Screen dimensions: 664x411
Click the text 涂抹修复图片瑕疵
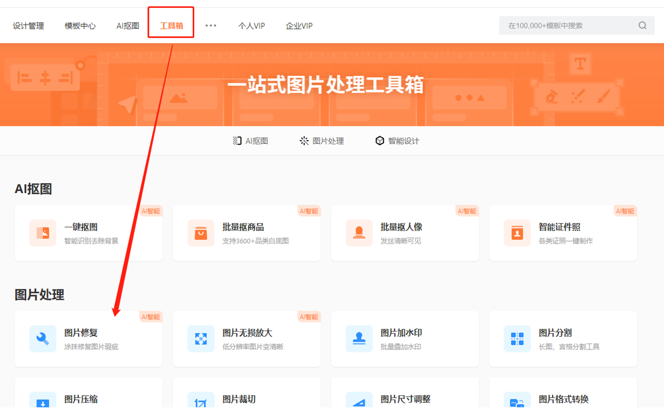point(91,347)
